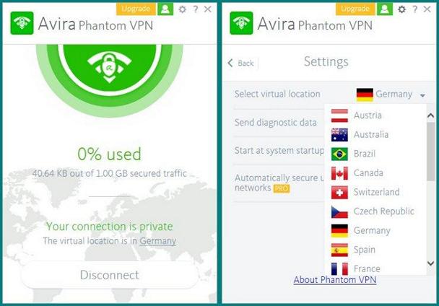This screenshot has height=306, width=439.
Task: Click settings gear icon in Settings window
Action: point(401,9)
